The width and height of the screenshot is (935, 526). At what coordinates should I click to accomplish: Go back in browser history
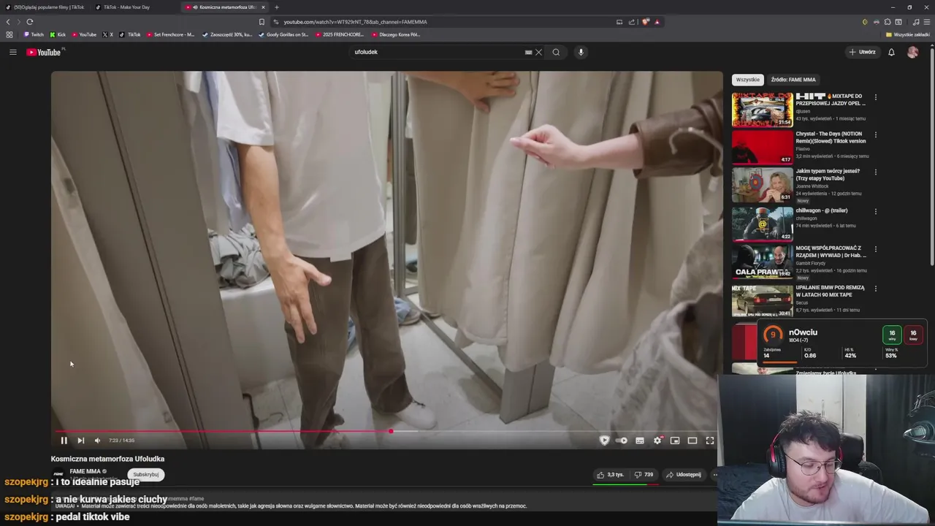(x=8, y=22)
